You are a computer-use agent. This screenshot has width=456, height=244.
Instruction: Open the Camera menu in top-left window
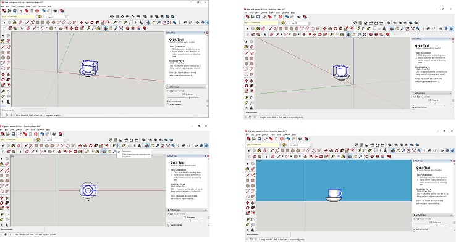coord(20,6)
